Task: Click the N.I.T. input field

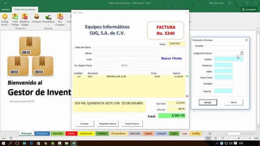Action: (144, 65)
